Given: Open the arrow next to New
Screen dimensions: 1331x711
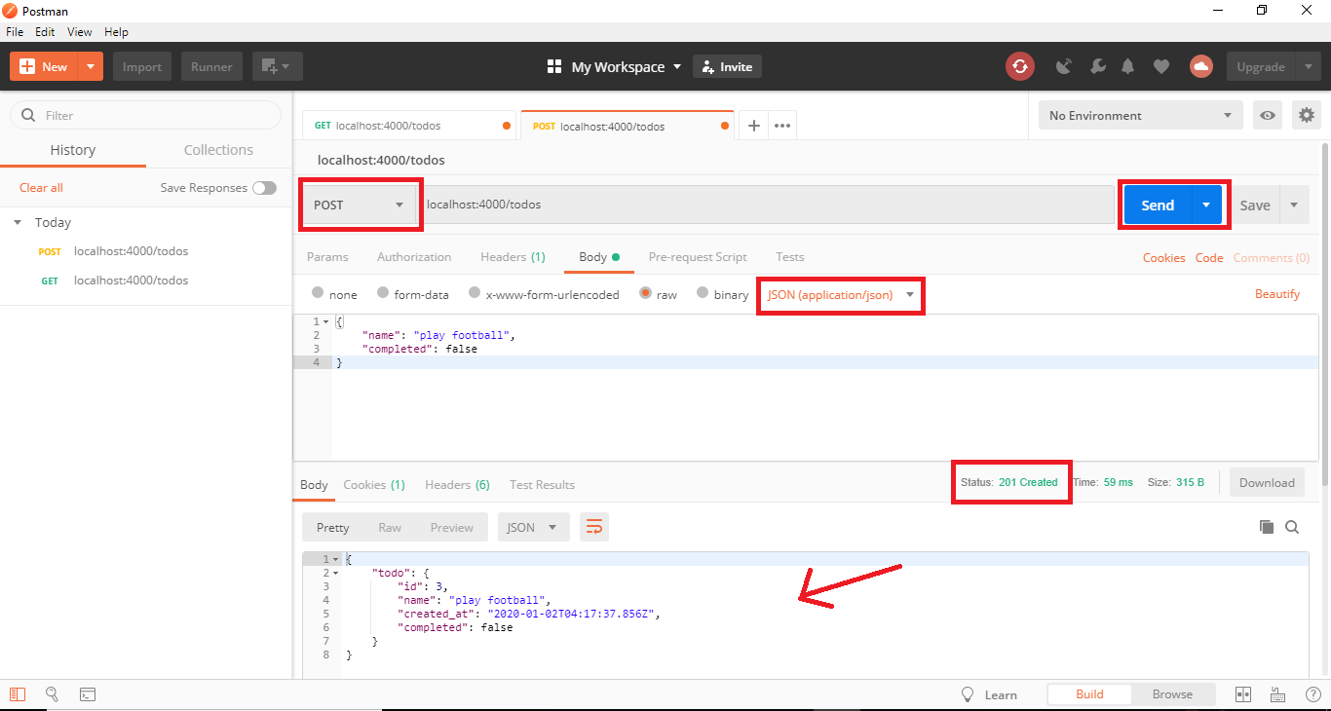Looking at the screenshot, I should click(x=91, y=66).
